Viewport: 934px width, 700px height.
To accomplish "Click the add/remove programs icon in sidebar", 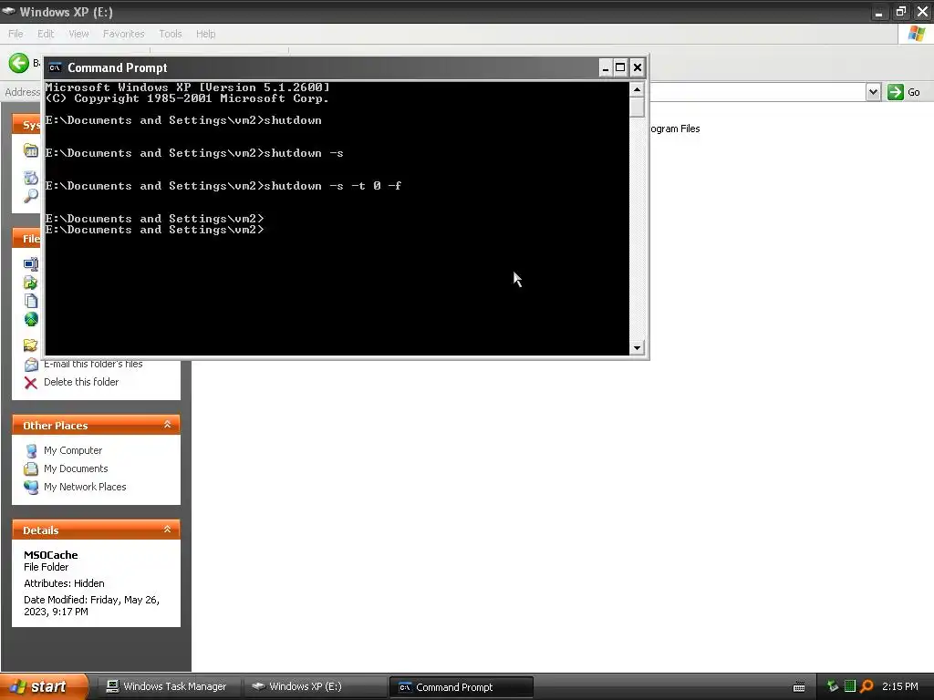I will 31,178.
